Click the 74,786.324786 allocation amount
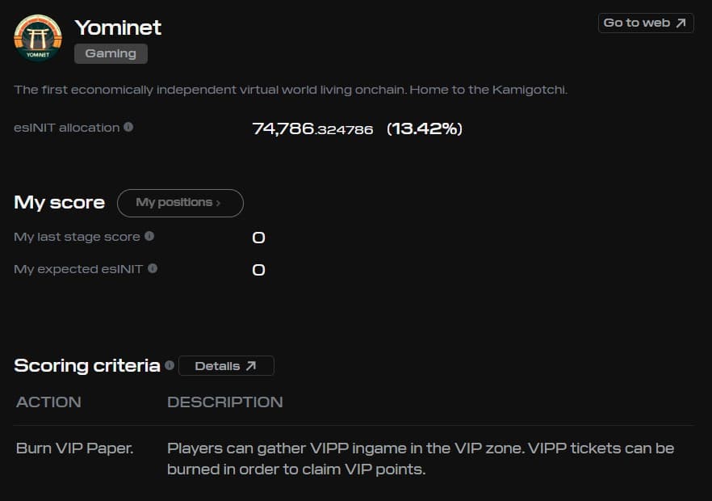 click(x=312, y=128)
